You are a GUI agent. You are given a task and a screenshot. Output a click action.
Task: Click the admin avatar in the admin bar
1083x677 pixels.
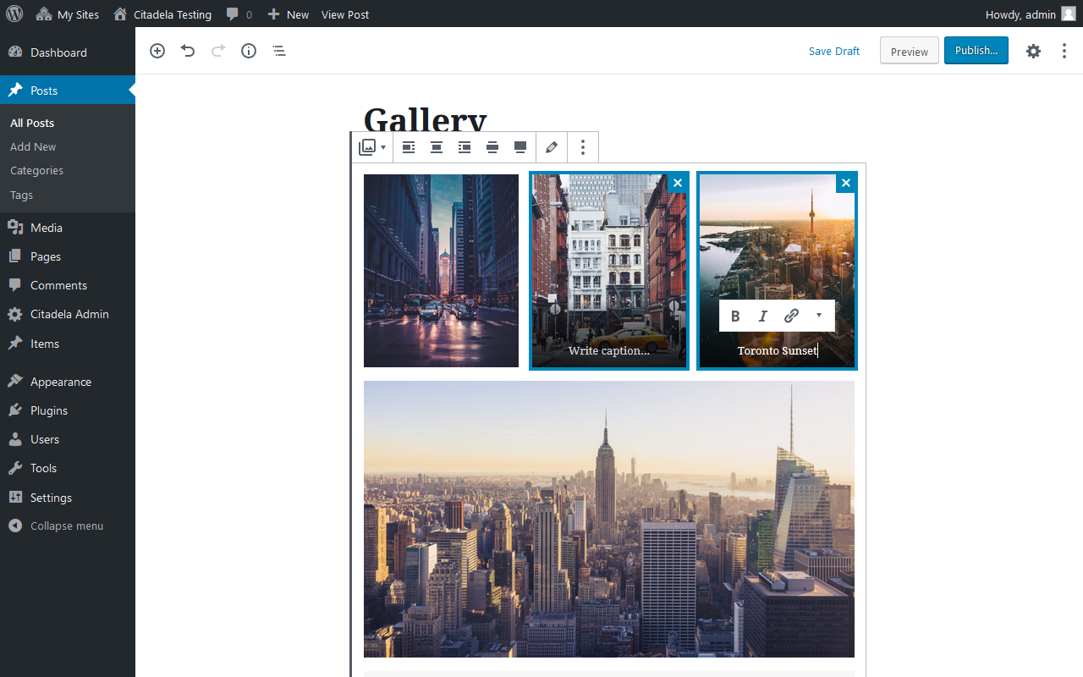[x=1069, y=14]
